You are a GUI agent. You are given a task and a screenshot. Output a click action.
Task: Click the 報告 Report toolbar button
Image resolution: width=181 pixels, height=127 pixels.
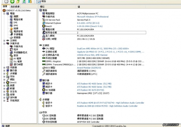pos(41,1)
